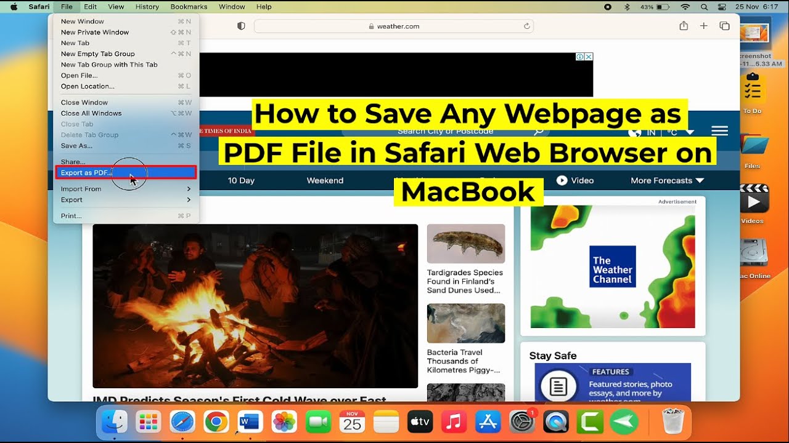Open the Apple menu
Viewport: 789px width, 443px height.
[14, 7]
